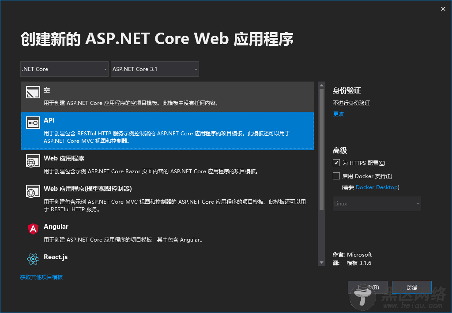Click the 空 template description text
452x313 pixels.
pos(132,103)
